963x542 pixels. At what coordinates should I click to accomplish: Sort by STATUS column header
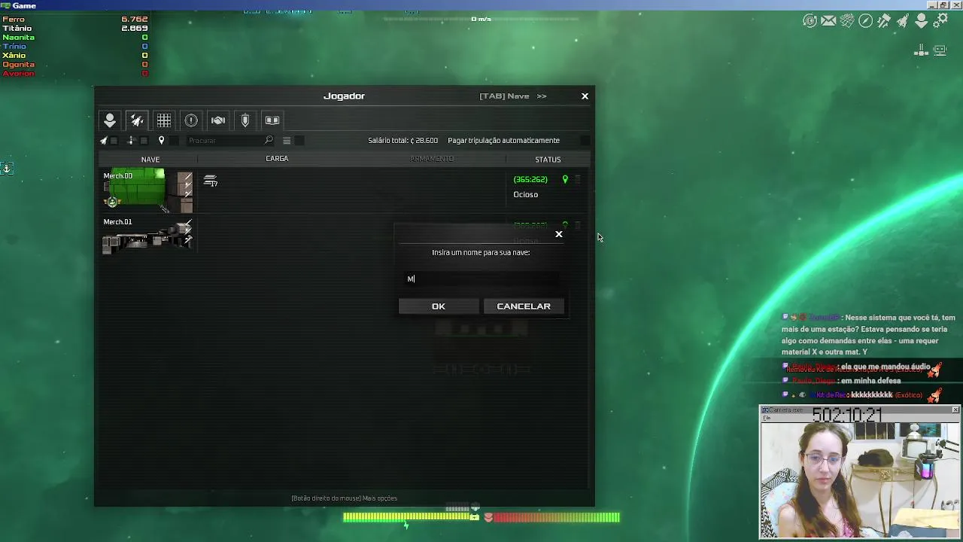548,160
